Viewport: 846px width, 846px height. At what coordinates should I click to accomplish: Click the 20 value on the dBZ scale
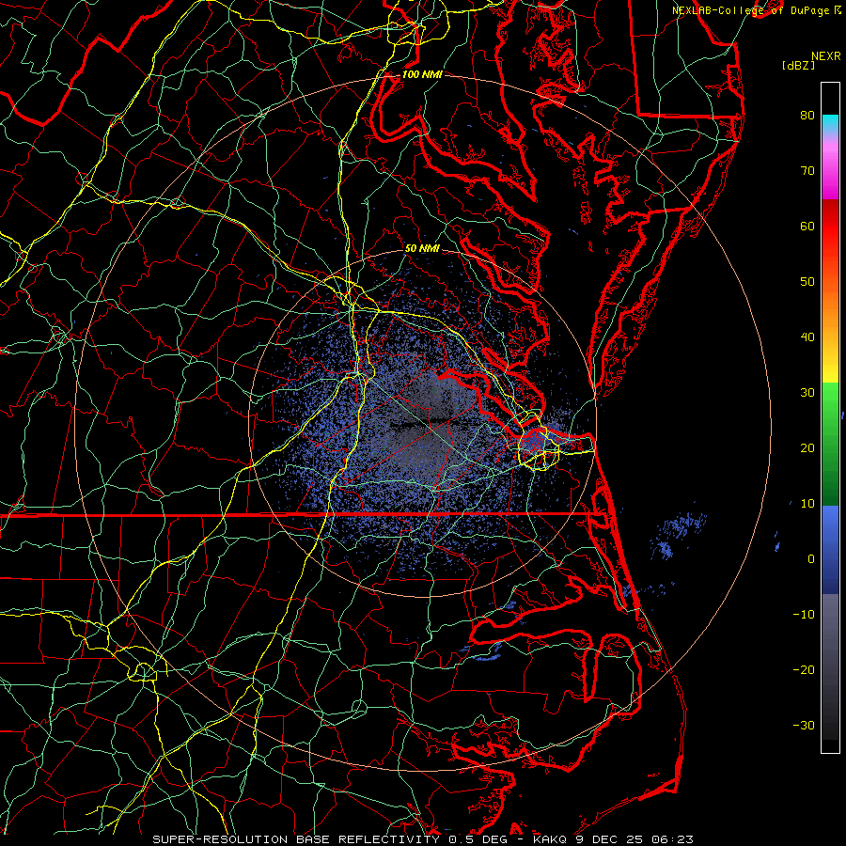point(807,447)
